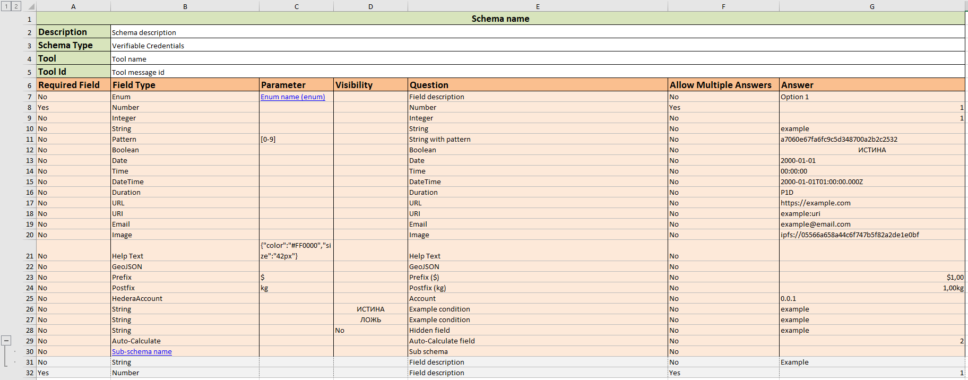Select row 21 header
Viewport: 968px width, 380px height.
pos(30,256)
